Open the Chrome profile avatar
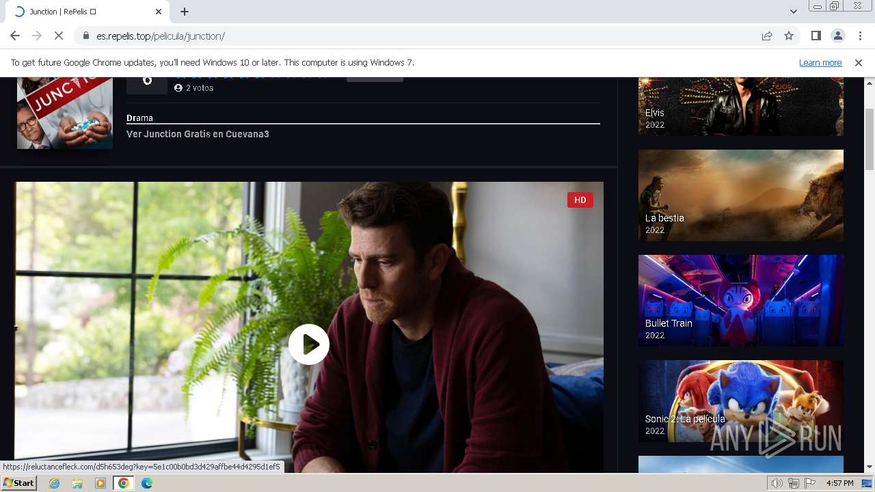This screenshot has height=492, width=875. (838, 36)
